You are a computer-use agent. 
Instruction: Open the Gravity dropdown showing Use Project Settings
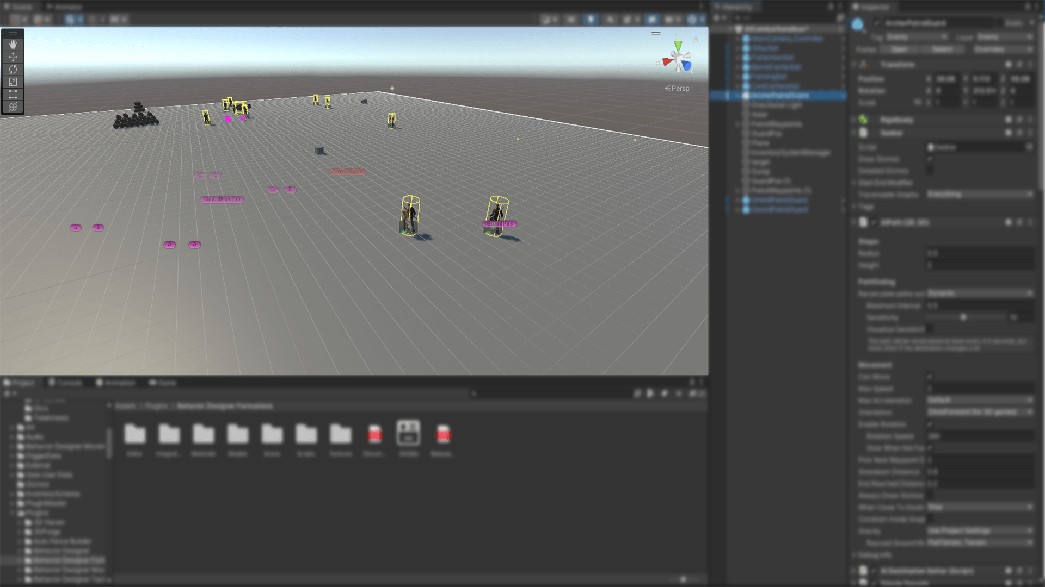click(980, 531)
